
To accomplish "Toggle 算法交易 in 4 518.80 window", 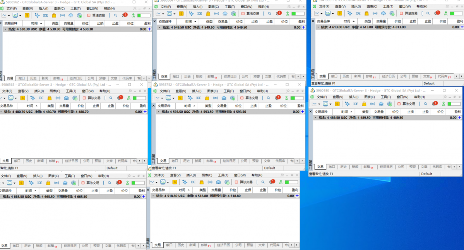I will [244, 182].
